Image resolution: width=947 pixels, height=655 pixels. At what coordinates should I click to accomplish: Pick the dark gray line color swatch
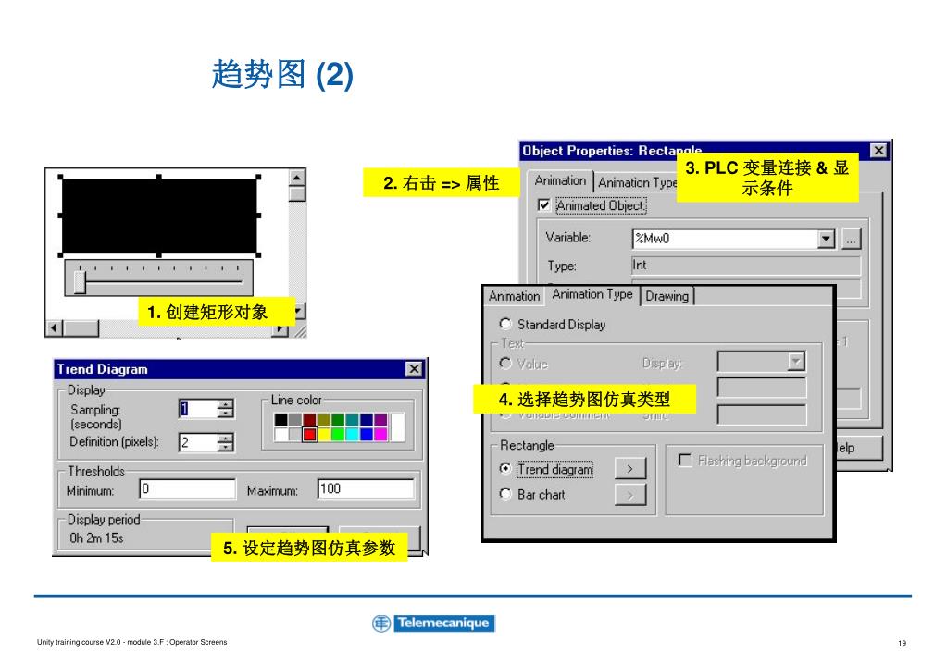294,420
